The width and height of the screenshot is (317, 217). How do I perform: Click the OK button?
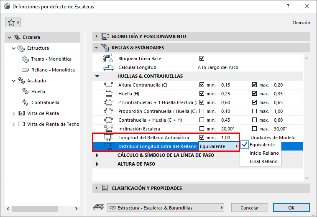291,208
